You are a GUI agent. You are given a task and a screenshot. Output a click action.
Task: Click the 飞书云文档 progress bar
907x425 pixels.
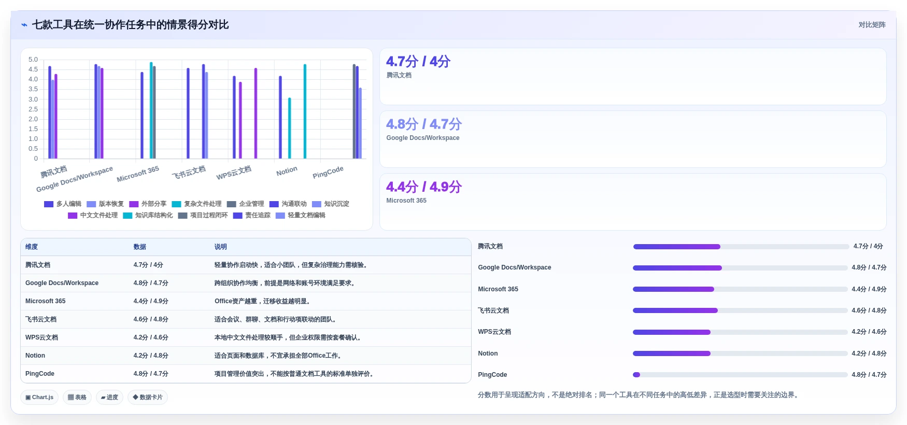(740, 310)
